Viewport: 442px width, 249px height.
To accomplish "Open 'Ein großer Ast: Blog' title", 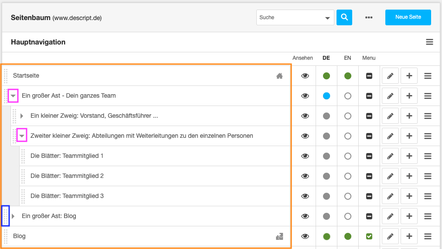I will (49, 216).
